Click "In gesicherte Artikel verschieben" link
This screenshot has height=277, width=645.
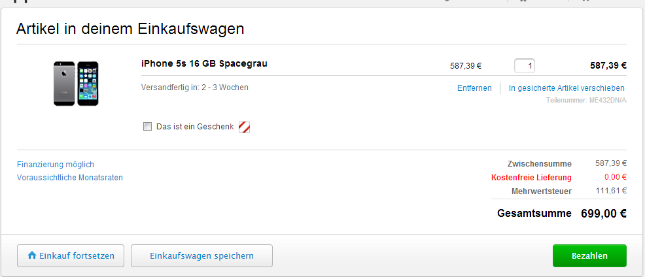[x=567, y=88]
